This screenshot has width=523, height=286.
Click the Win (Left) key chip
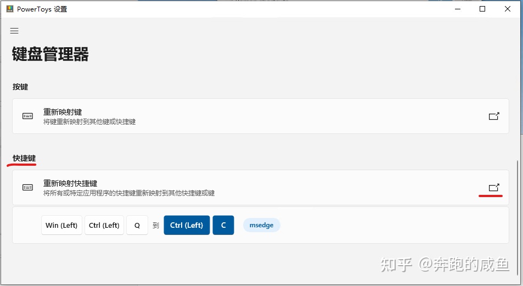point(61,225)
